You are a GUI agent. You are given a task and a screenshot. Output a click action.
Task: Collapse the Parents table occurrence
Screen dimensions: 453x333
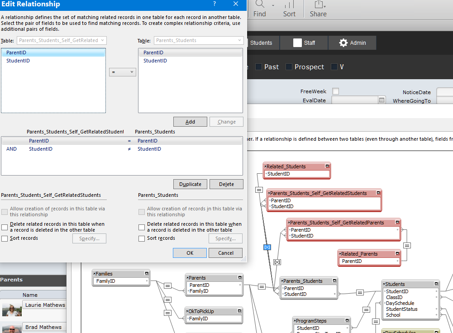[240, 277]
